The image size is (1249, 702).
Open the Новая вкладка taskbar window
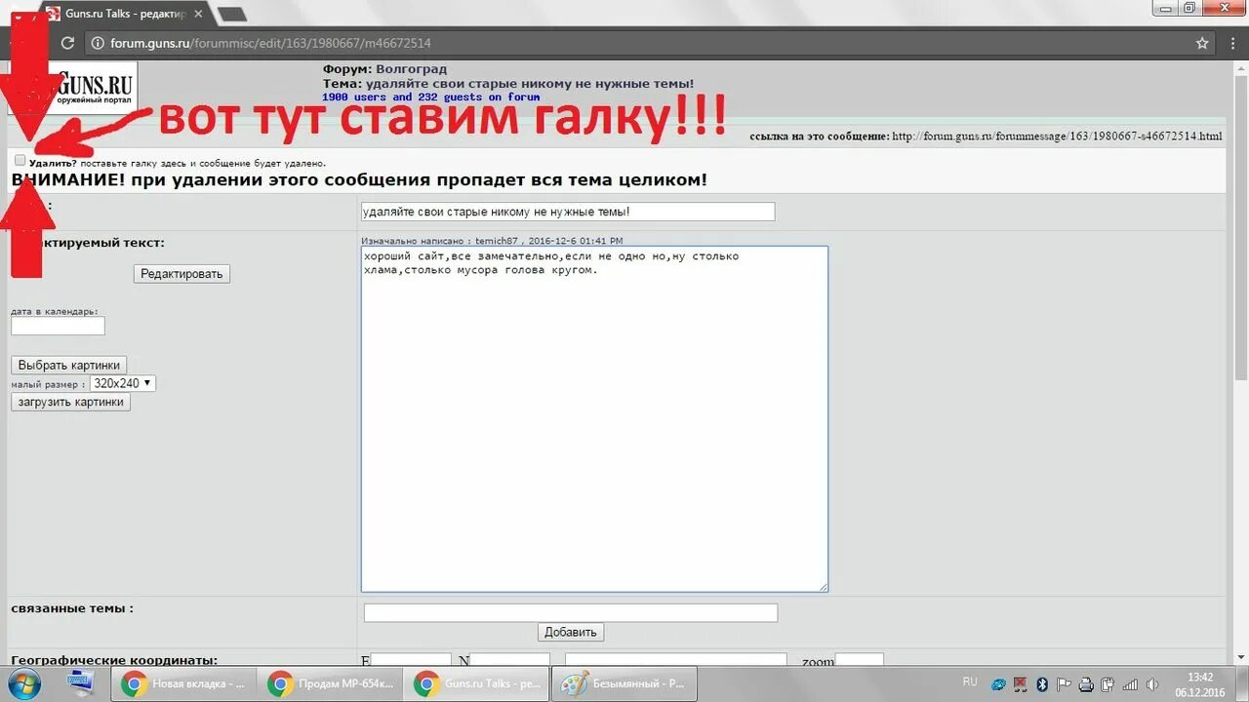(183, 684)
